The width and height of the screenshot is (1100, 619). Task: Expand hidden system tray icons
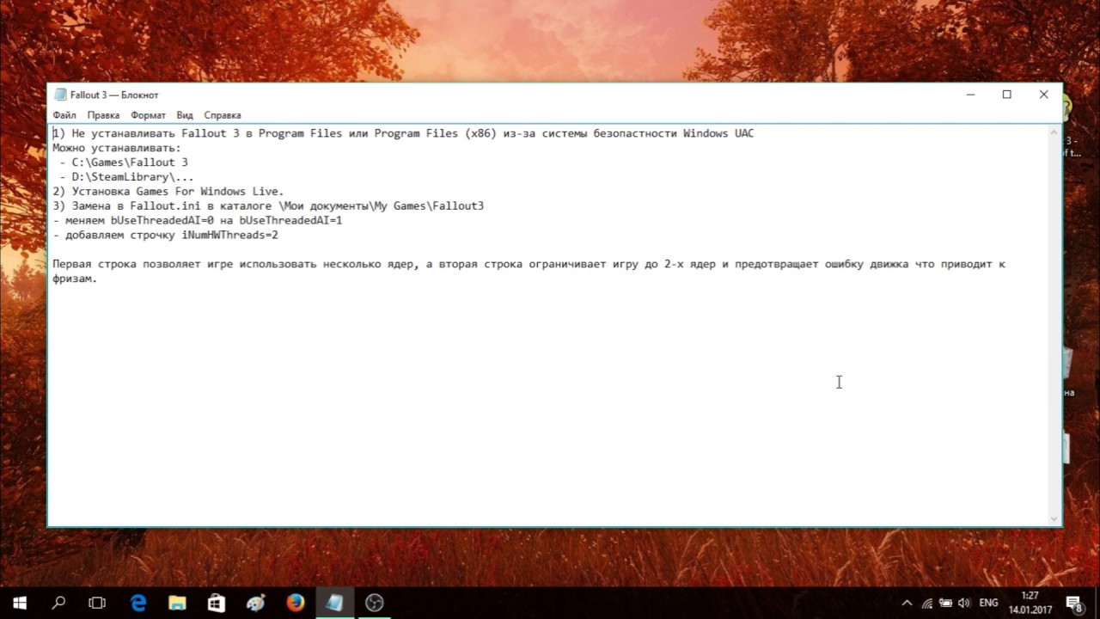pyautogui.click(x=907, y=603)
